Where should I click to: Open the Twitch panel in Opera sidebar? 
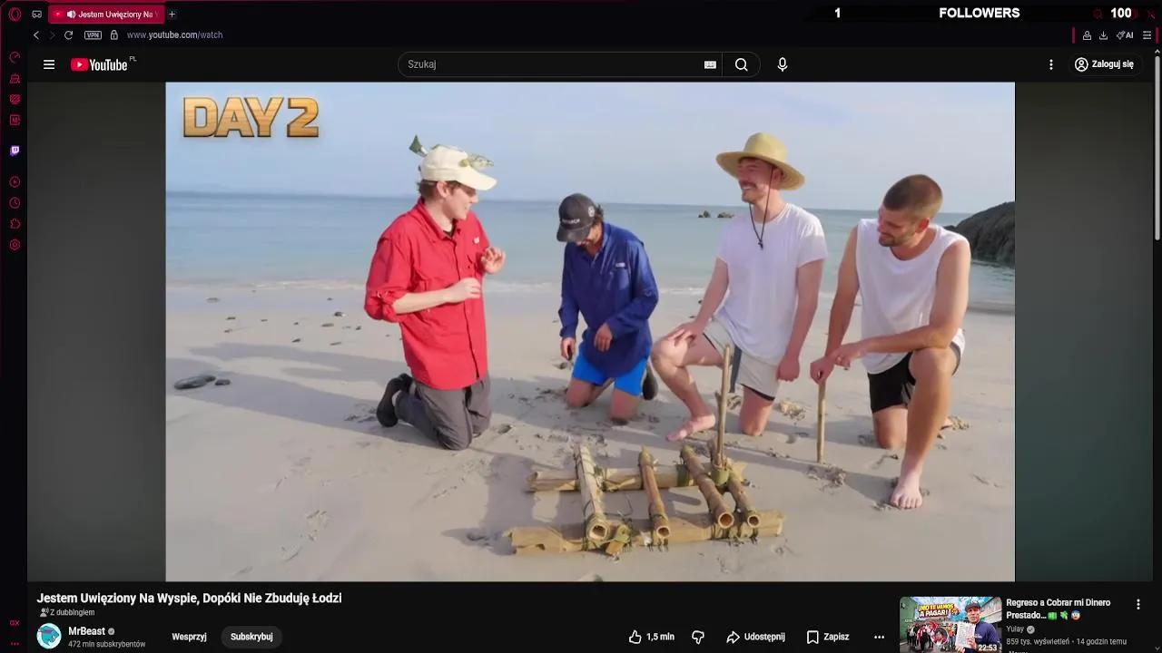pyautogui.click(x=15, y=151)
